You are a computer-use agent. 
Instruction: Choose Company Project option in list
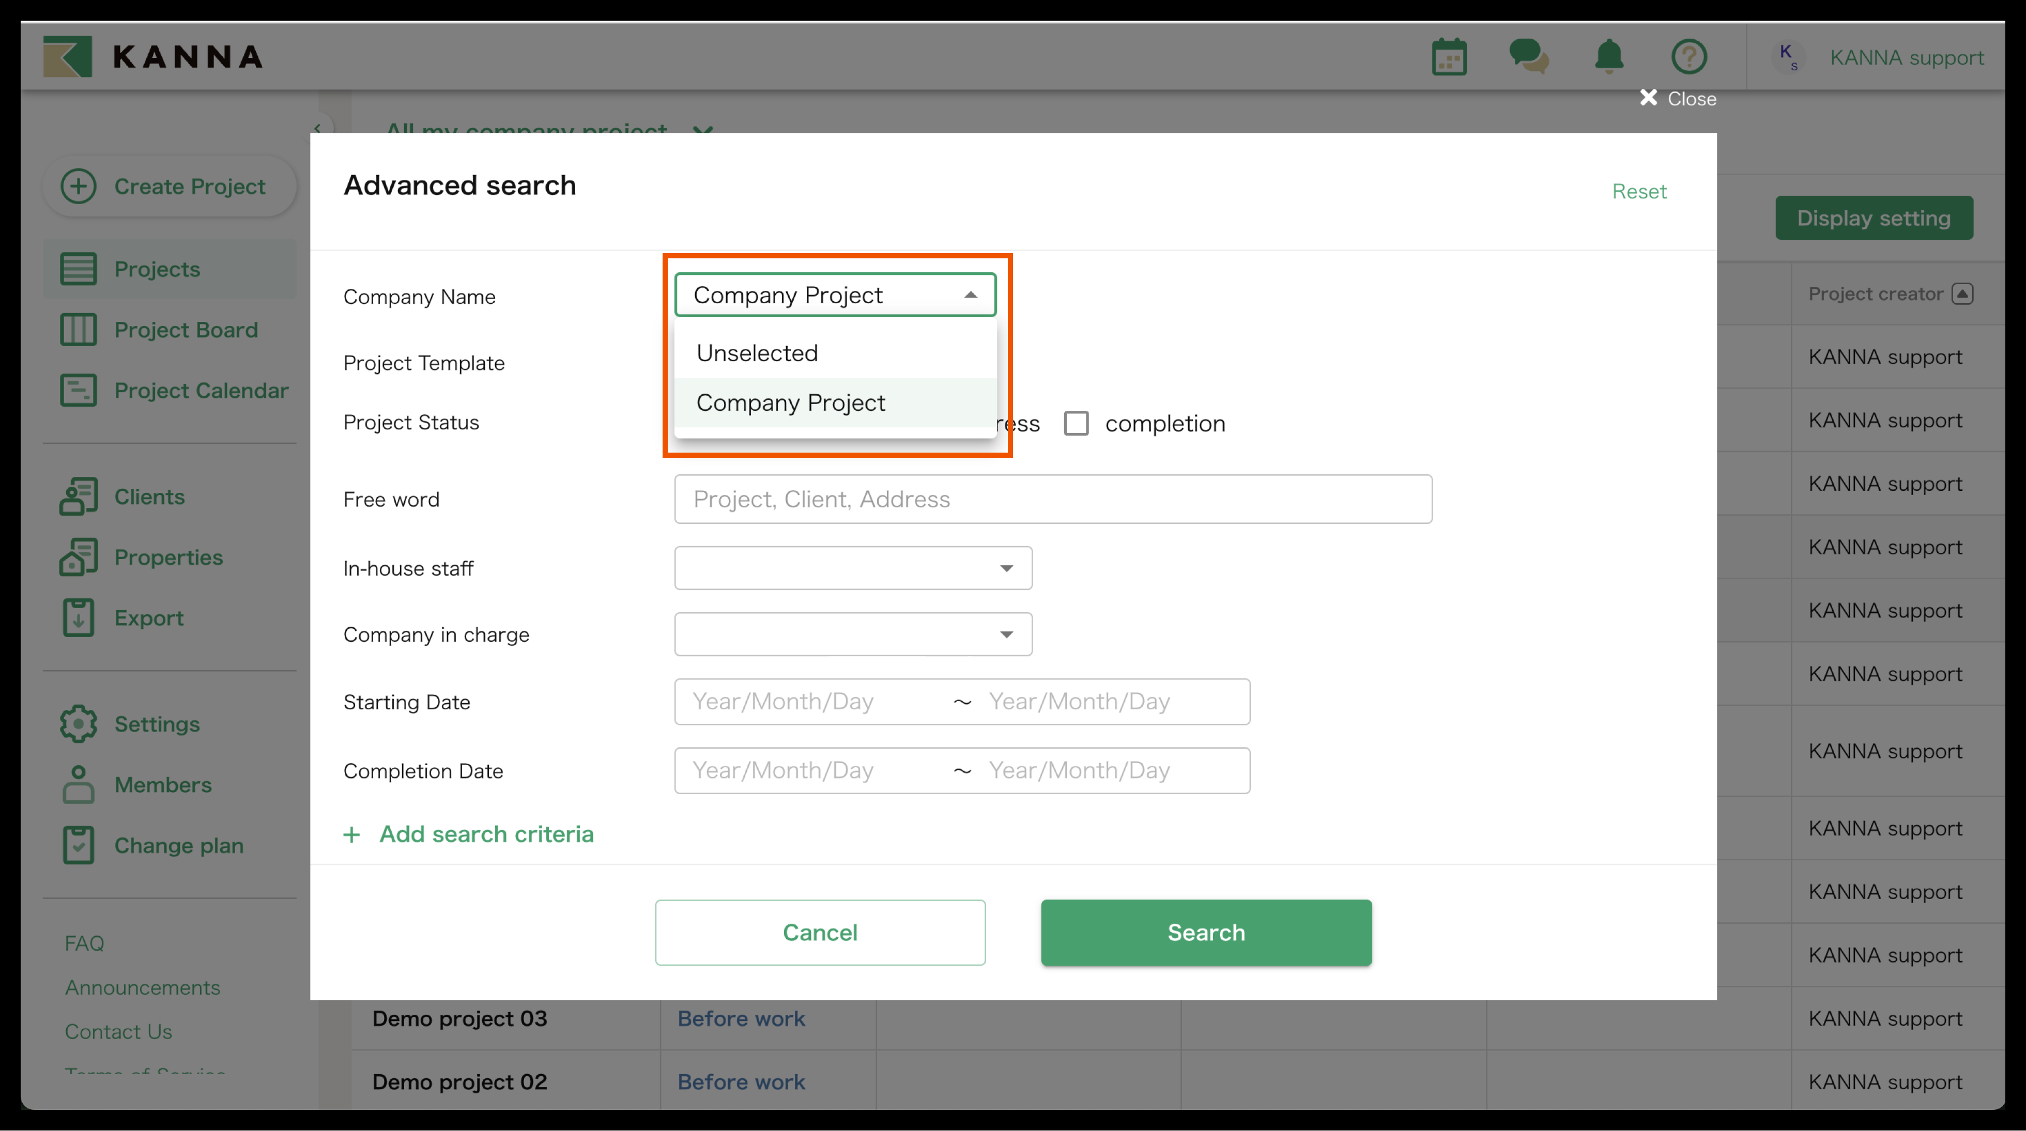pos(791,402)
